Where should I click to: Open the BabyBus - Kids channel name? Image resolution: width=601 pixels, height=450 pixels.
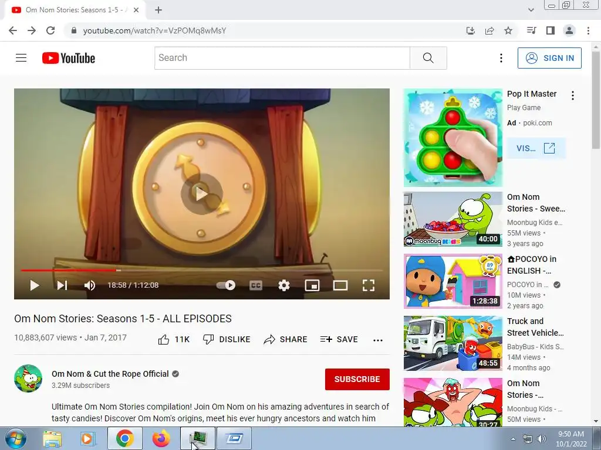pos(535,347)
